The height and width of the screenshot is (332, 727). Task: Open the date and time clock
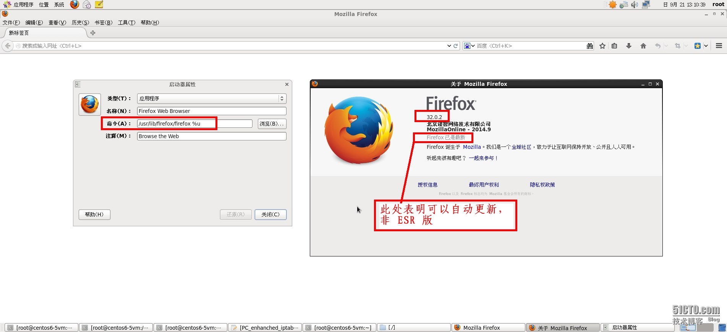click(x=684, y=5)
